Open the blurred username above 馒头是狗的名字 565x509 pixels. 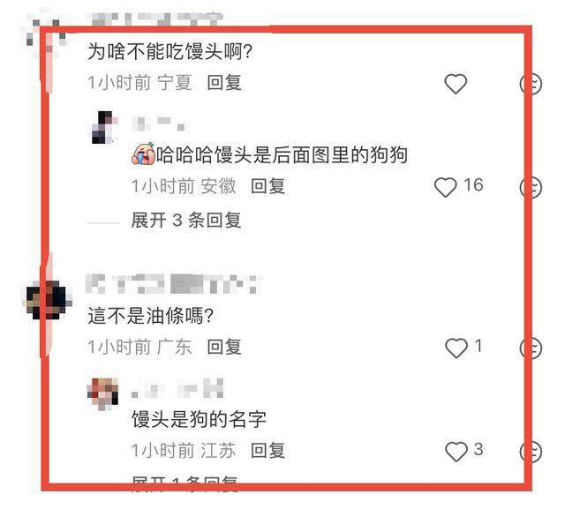177,388
